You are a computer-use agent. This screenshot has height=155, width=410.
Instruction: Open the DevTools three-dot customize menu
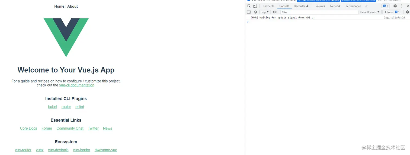pyautogui.click(x=402, y=6)
